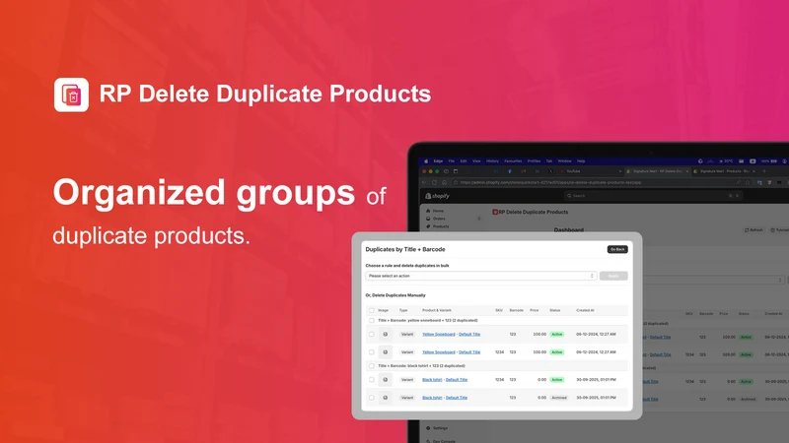
Task: Open the Favourites menu
Action: (513, 161)
